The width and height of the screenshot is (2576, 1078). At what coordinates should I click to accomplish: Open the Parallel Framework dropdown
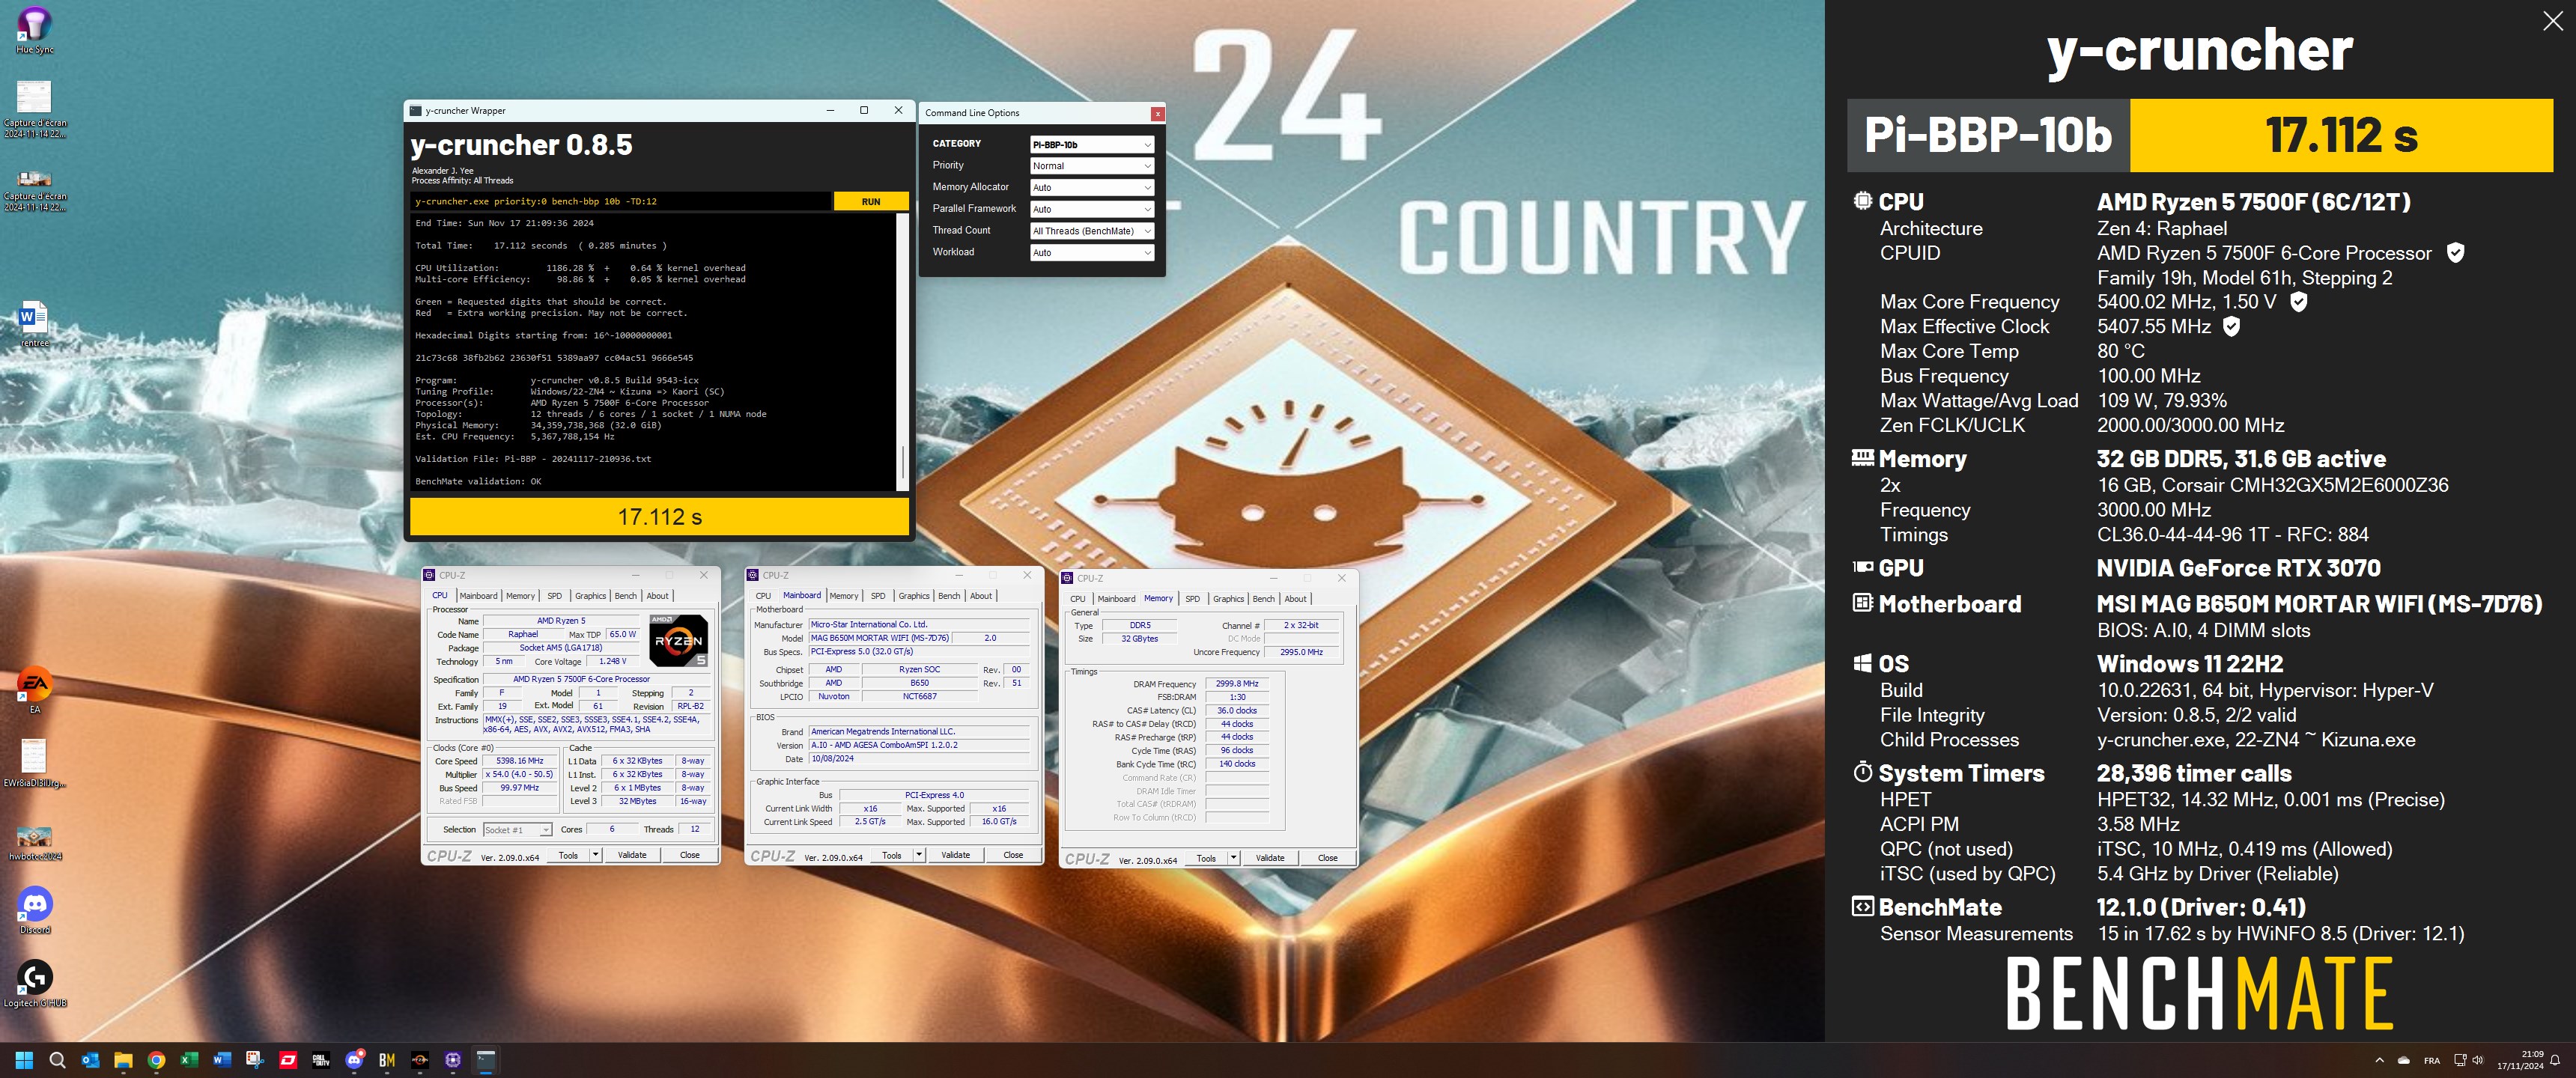[1092, 209]
